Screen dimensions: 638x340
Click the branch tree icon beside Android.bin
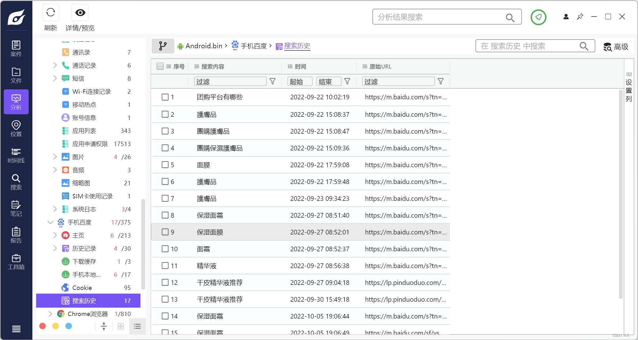click(x=163, y=46)
